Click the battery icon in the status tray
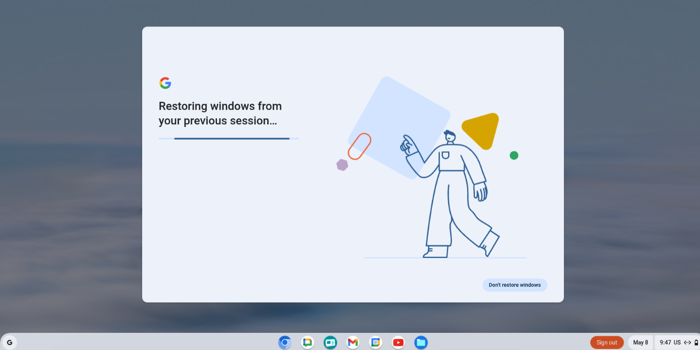The image size is (700, 350). [x=695, y=342]
